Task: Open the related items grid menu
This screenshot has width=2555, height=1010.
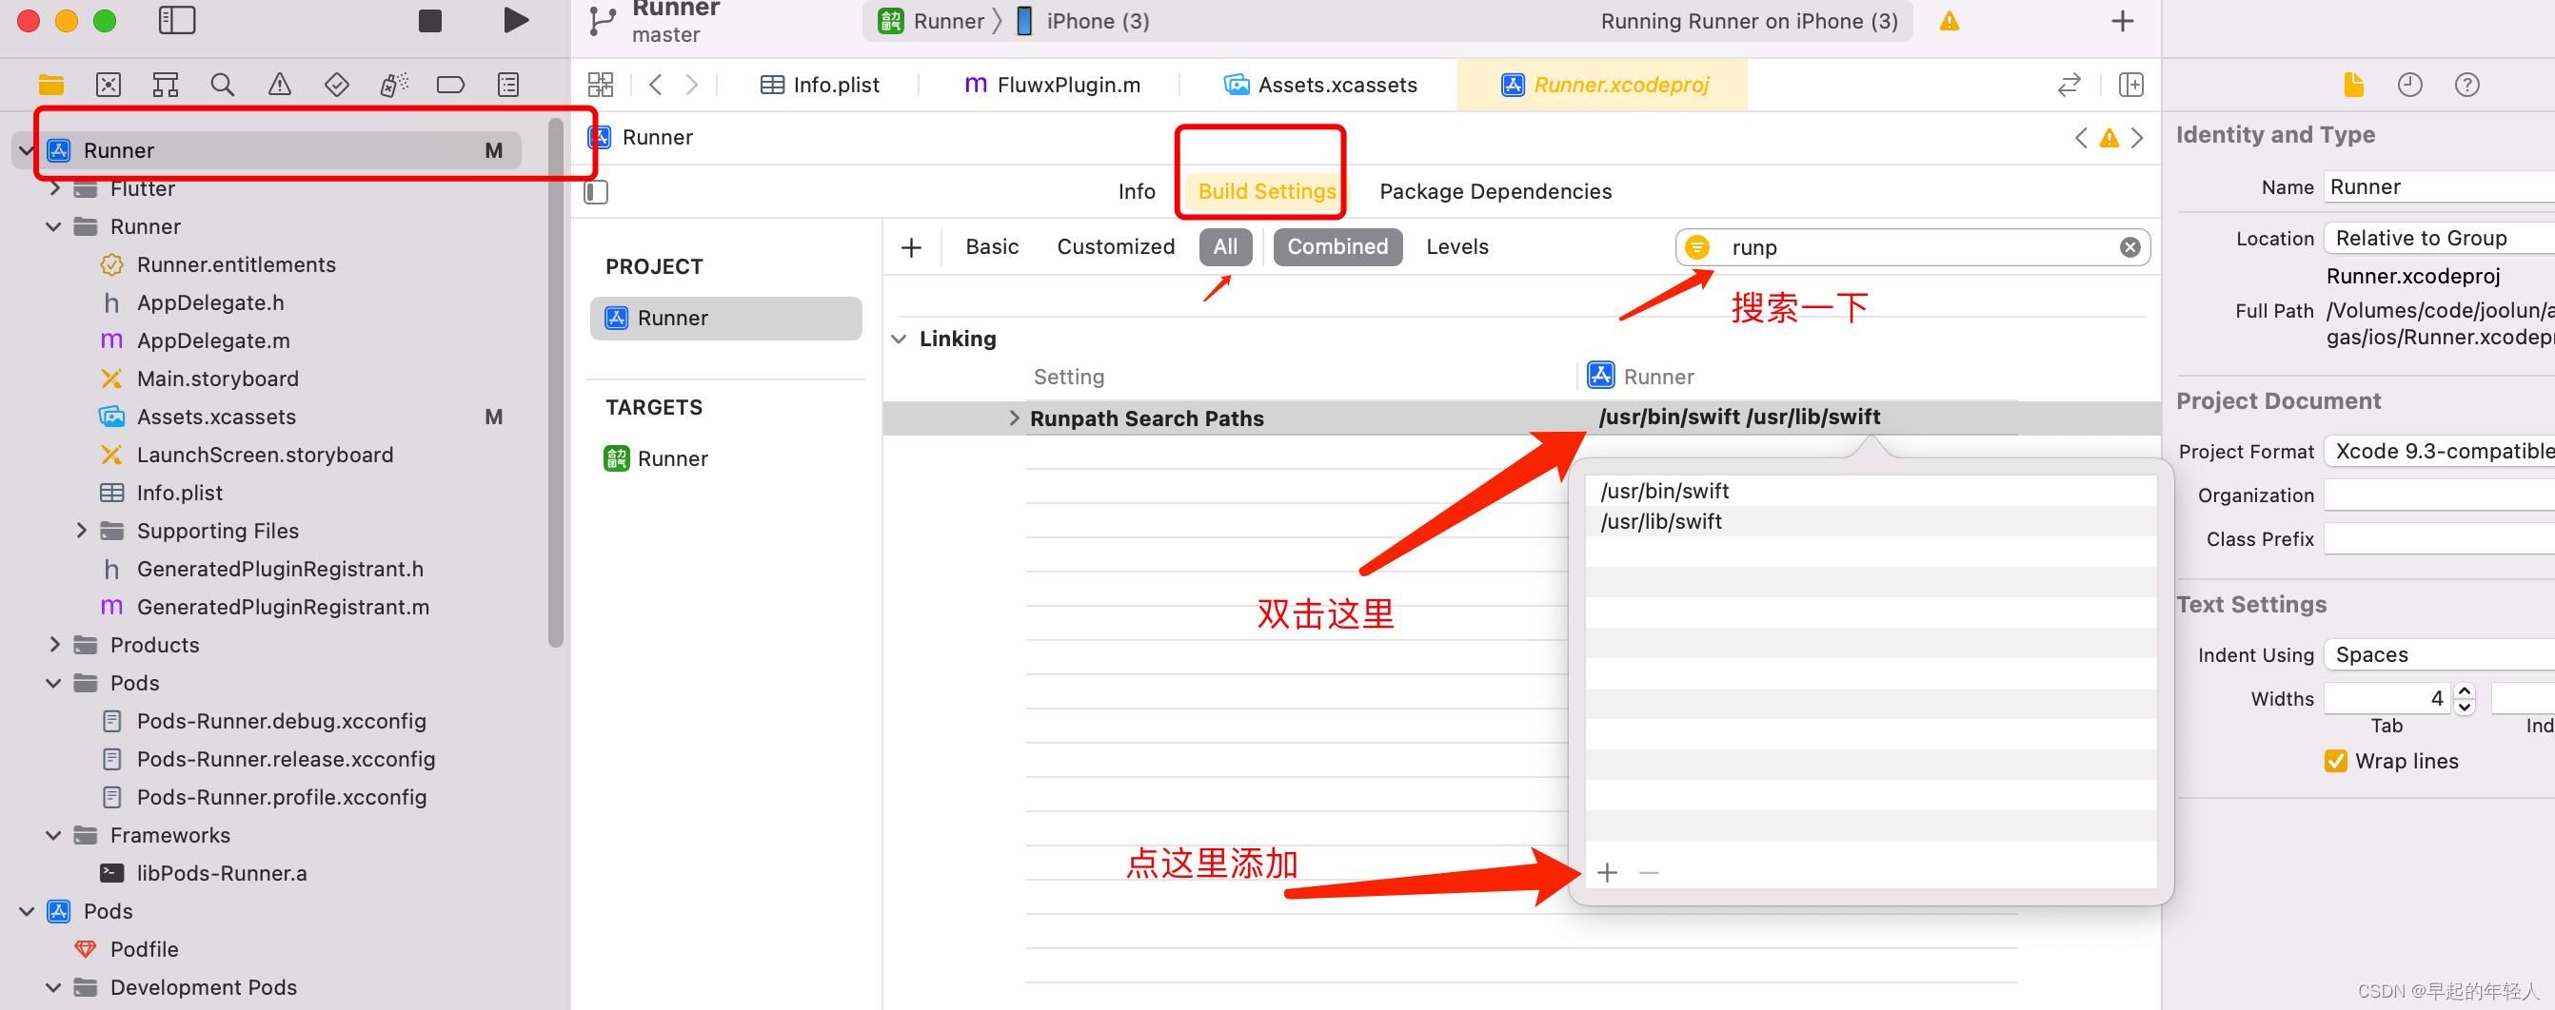Action: tap(601, 86)
